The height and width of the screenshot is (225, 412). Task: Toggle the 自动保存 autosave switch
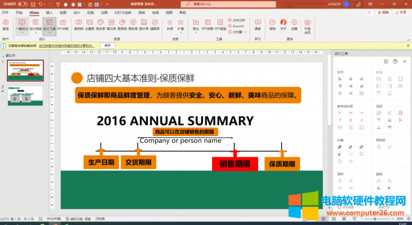22,4
